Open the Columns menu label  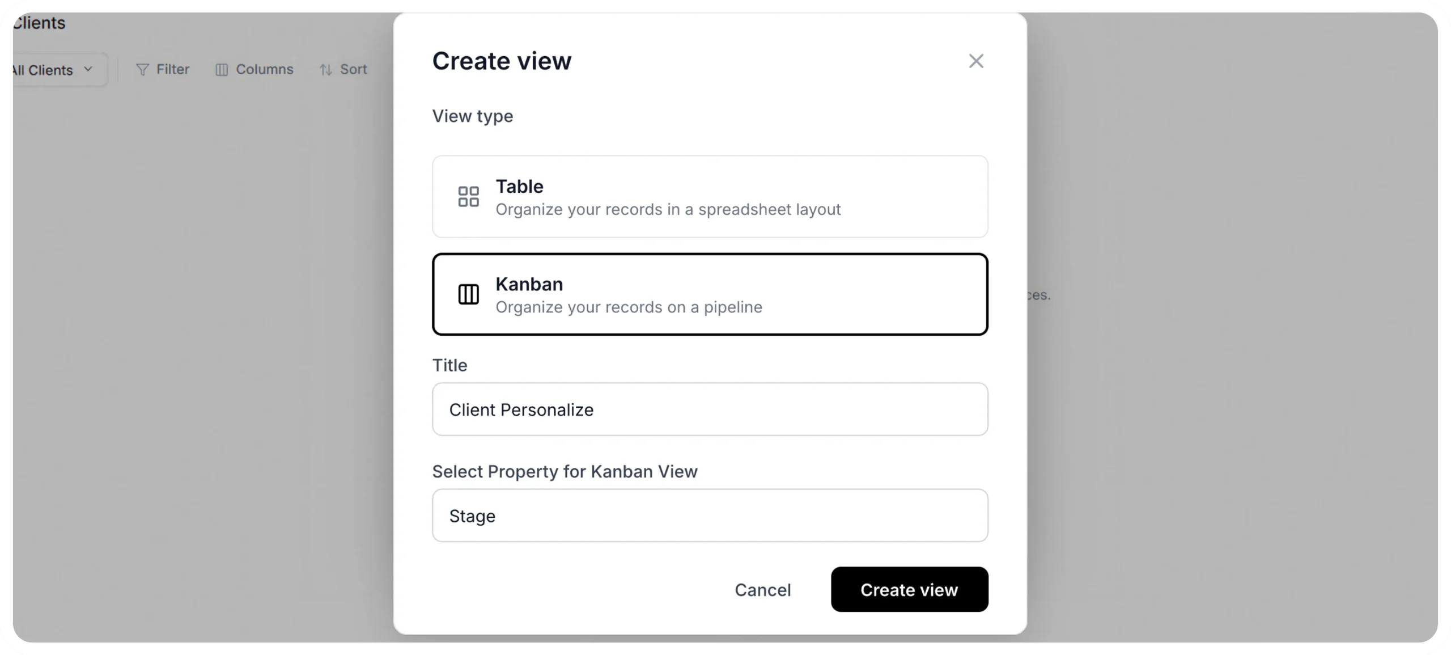click(265, 69)
